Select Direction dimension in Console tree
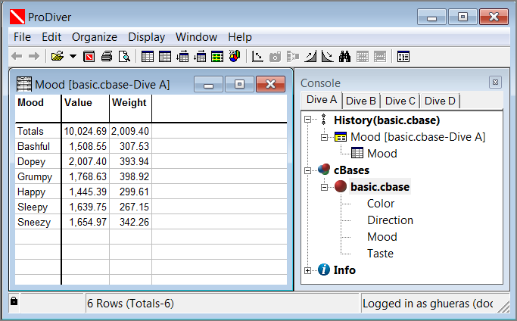This screenshot has width=517, height=321. pyautogui.click(x=390, y=220)
